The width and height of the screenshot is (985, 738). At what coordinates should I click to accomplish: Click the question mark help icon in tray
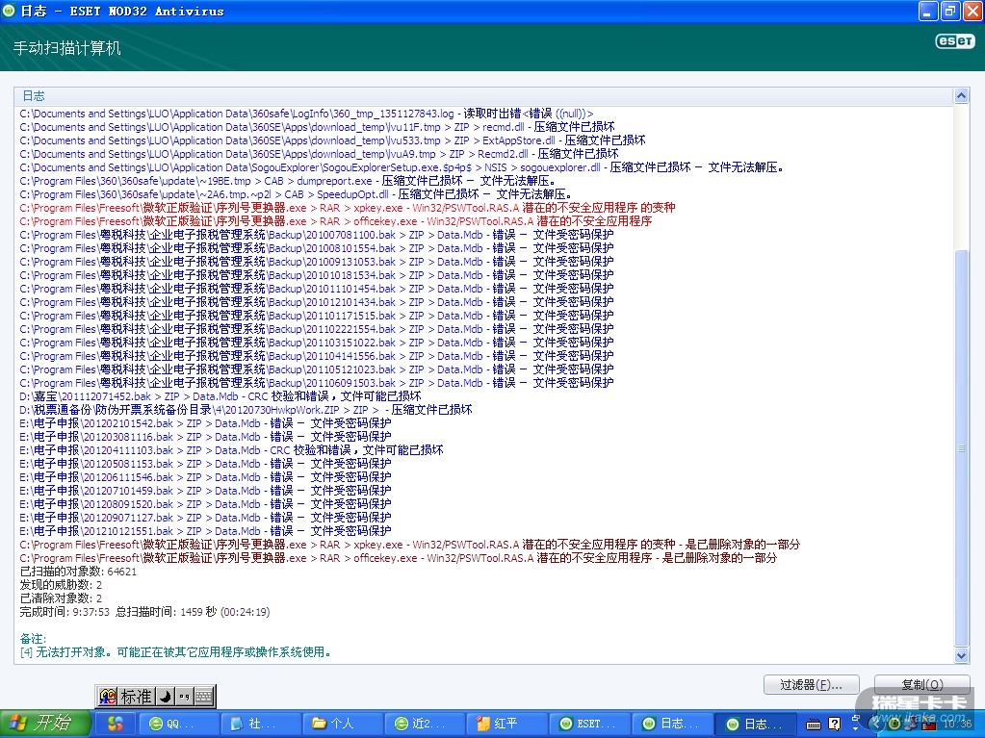pos(834,724)
